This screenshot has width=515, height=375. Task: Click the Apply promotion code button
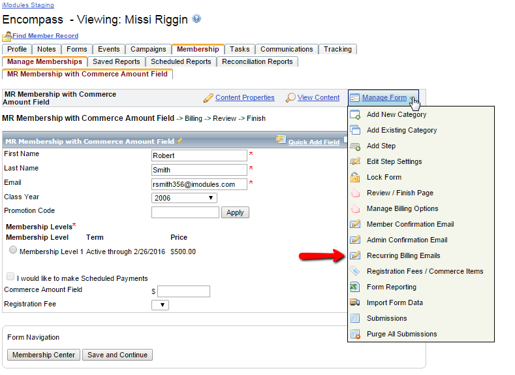click(x=235, y=212)
